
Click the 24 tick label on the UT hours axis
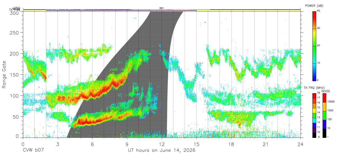tap(300, 144)
